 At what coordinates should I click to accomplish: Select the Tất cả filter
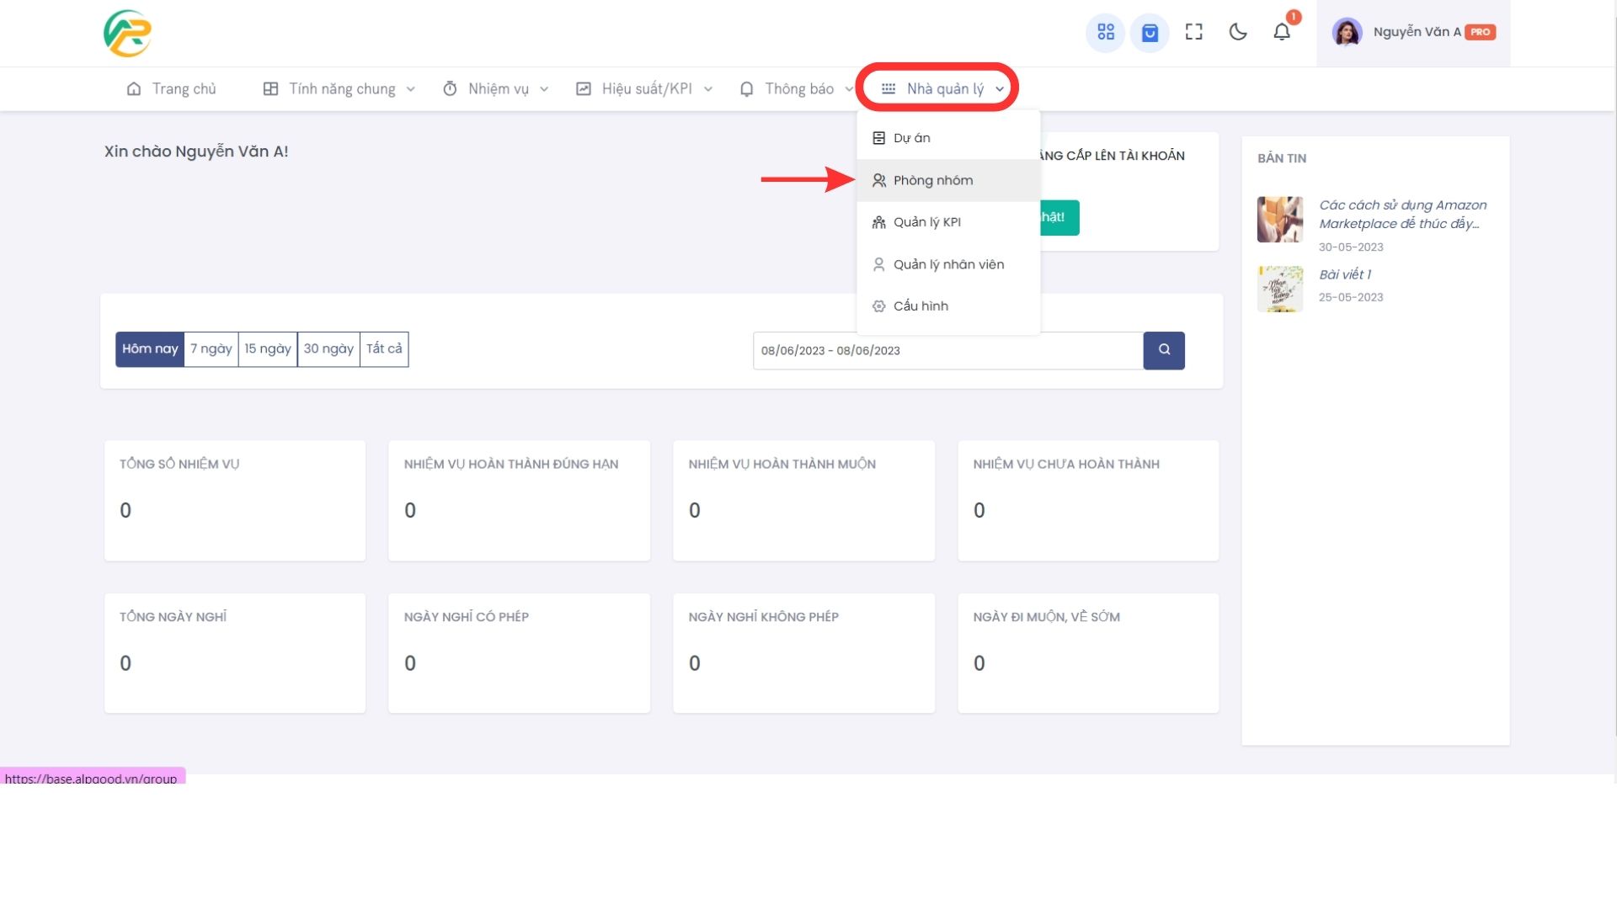(384, 349)
